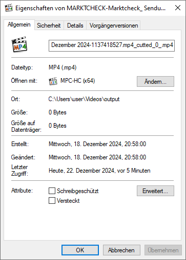The image size is (186, 260).
Task: Click the Größe value 0 Bytes
Action: click(x=57, y=112)
